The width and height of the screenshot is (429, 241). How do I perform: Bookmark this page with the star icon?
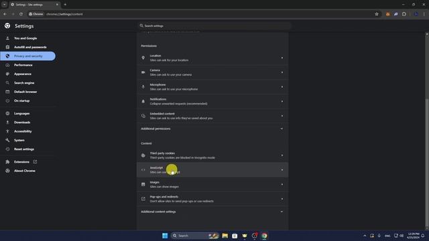point(377,14)
